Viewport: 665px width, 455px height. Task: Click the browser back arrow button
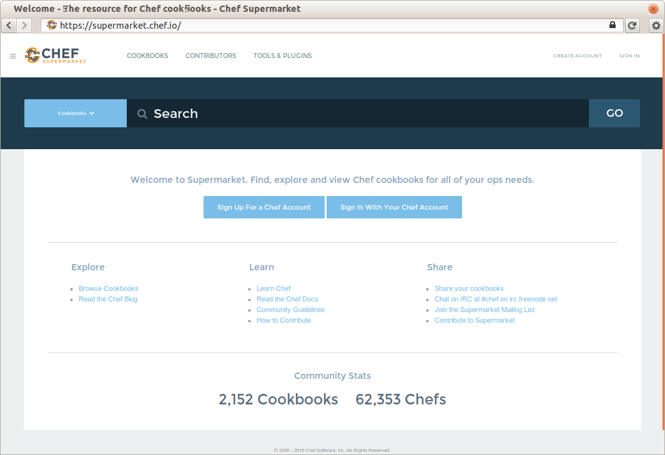tap(9, 26)
